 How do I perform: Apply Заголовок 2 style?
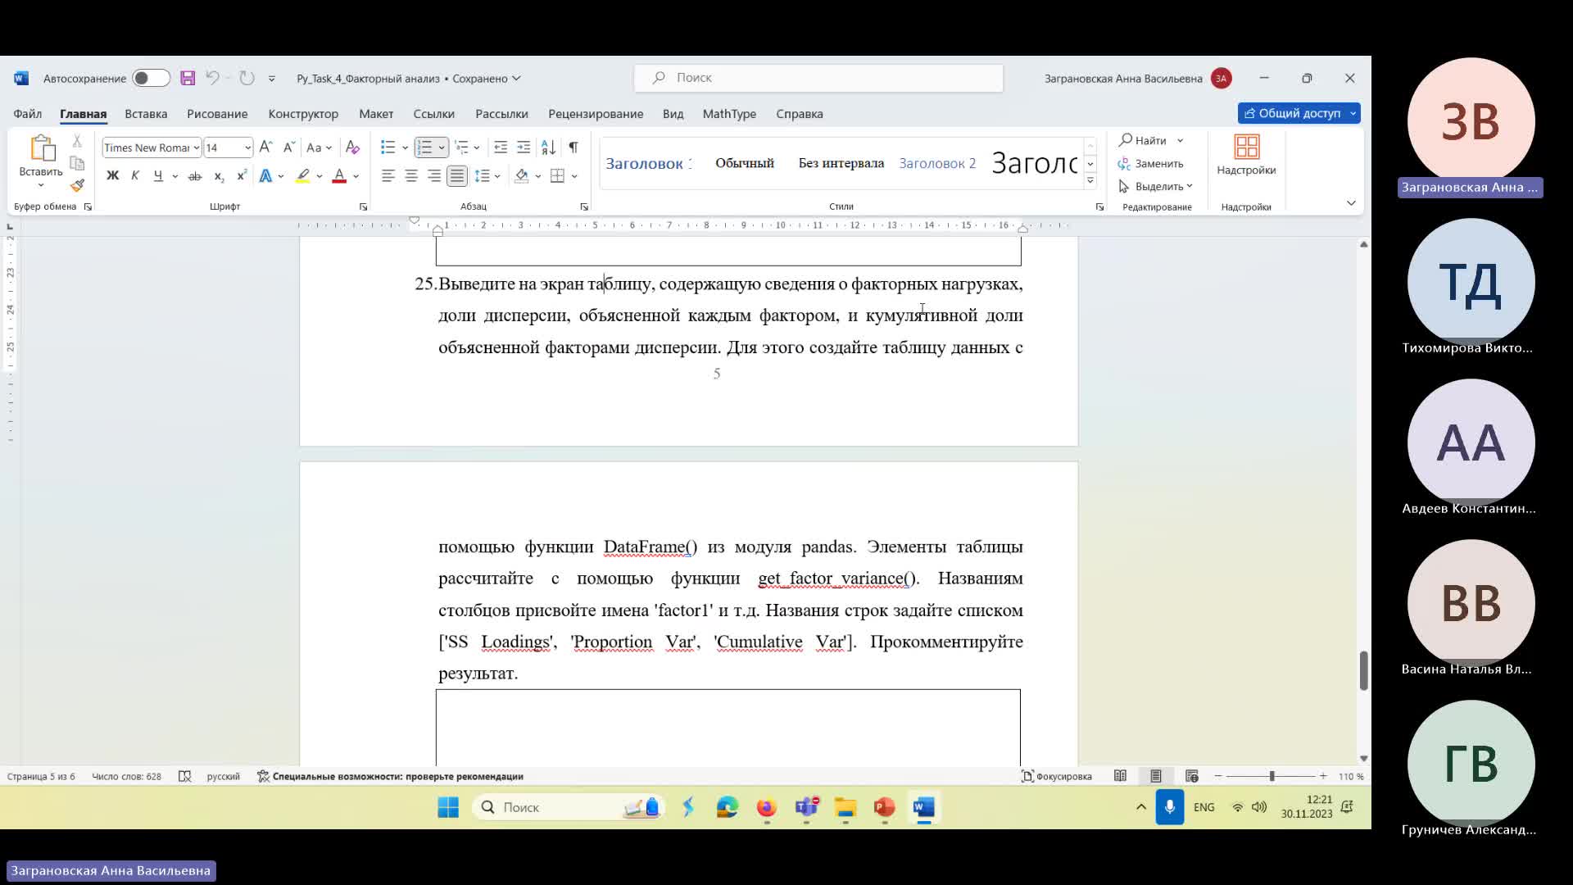[937, 163]
